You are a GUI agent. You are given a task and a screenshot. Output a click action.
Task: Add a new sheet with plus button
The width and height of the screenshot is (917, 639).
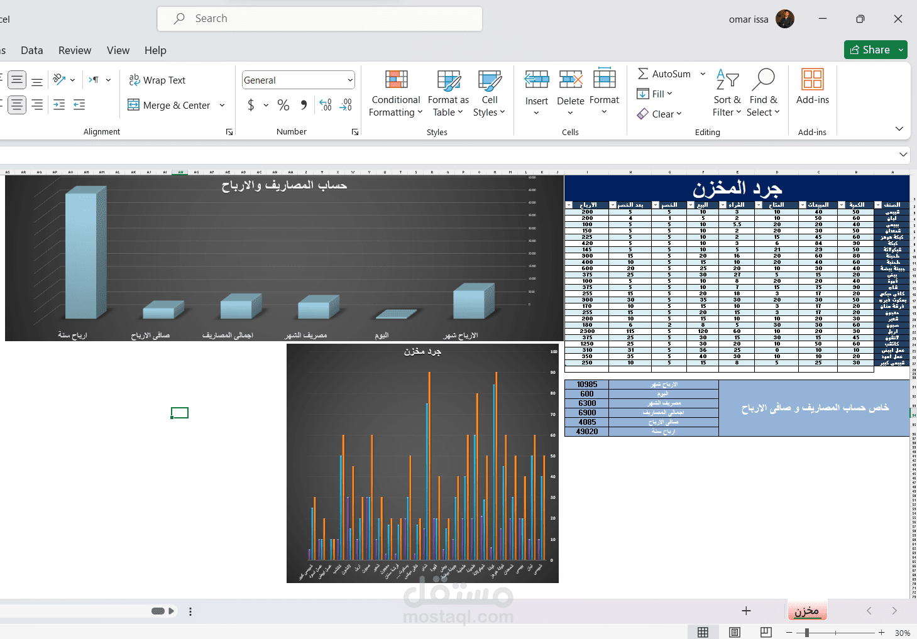tap(746, 611)
